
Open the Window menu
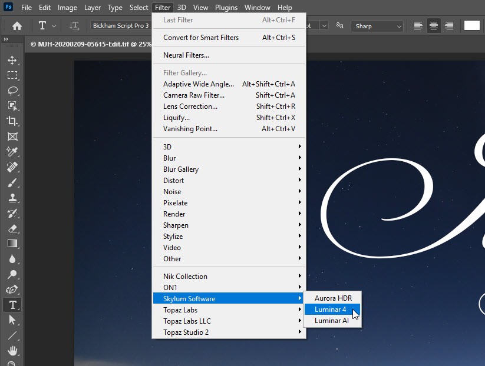258,8
